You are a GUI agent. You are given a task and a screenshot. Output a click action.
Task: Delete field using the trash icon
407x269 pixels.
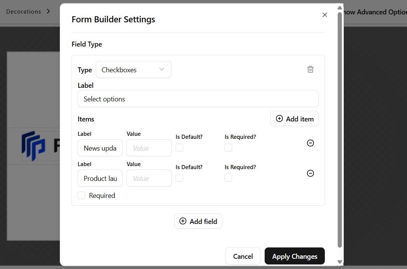(x=310, y=69)
